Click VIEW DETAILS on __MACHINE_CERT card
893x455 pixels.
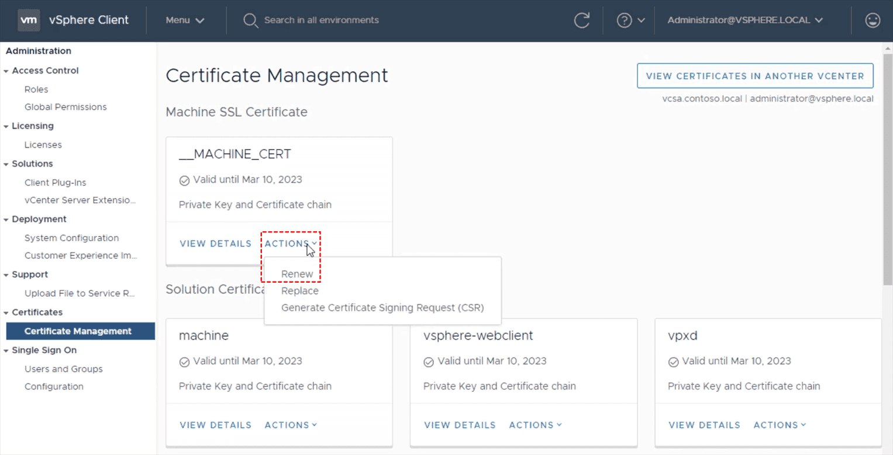coord(215,244)
